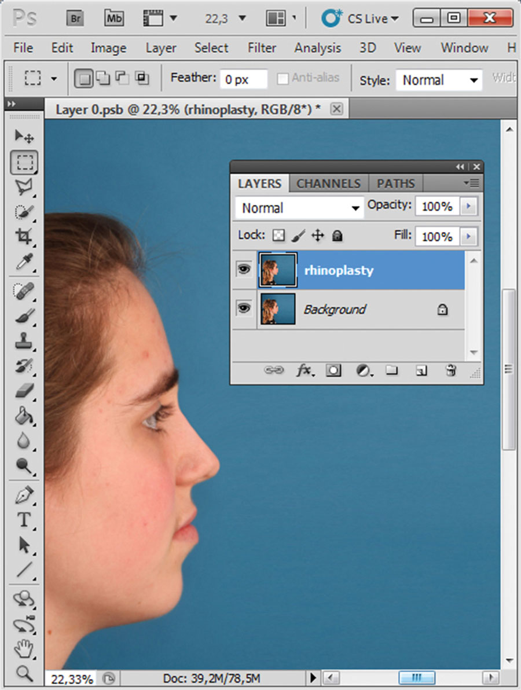Select the Move tool
The height and width of the screenshot is (690, 521).
click(24, 137)
